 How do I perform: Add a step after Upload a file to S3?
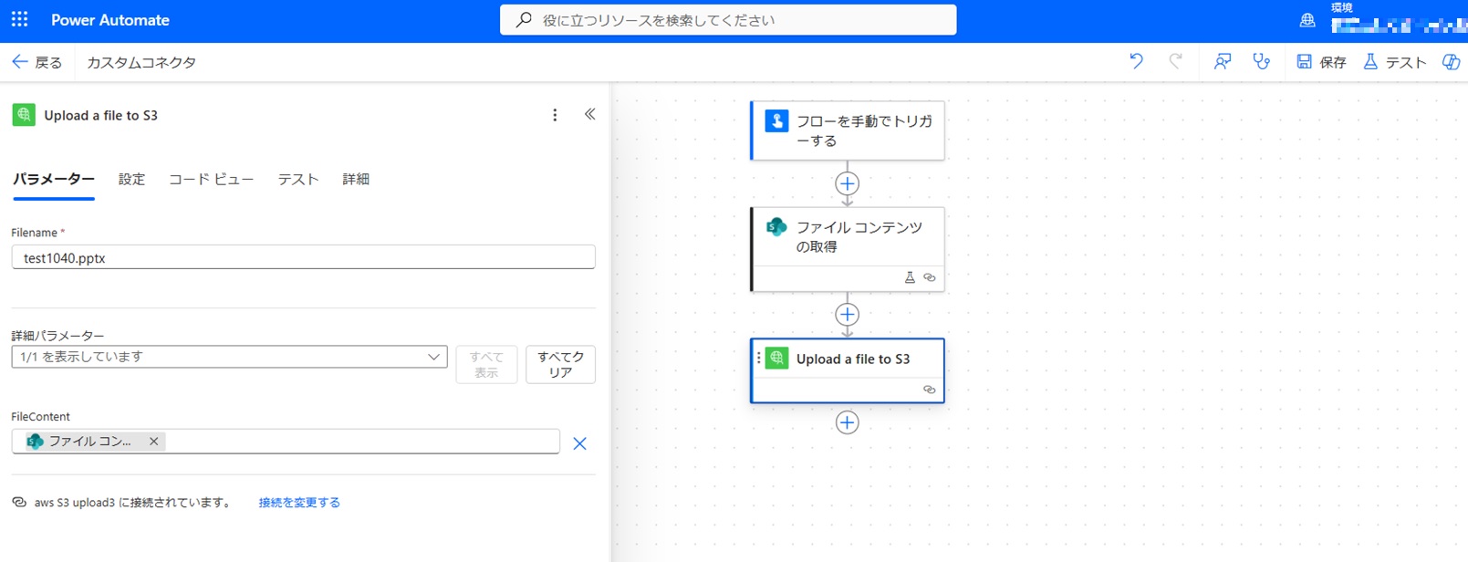(847, 422)
